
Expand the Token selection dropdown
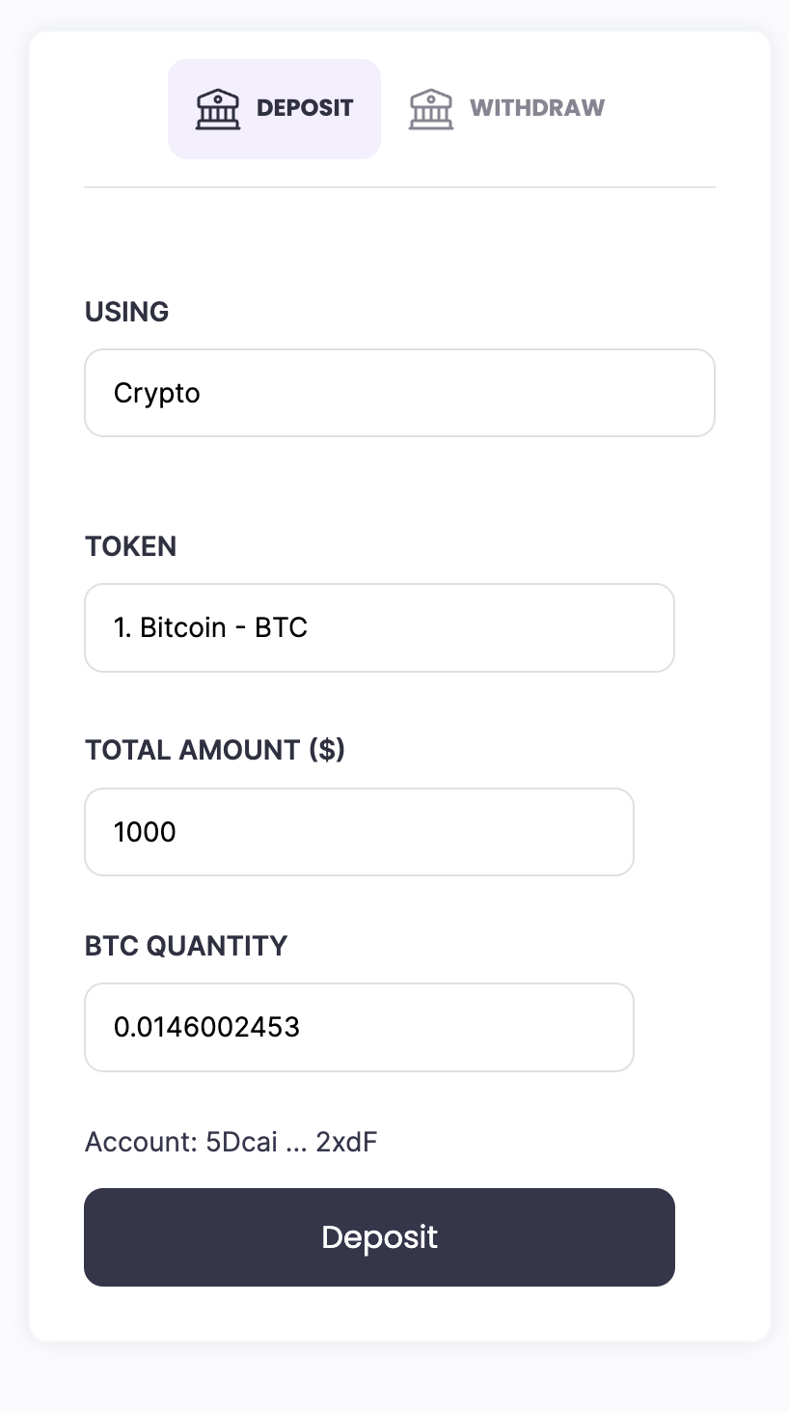379,627
